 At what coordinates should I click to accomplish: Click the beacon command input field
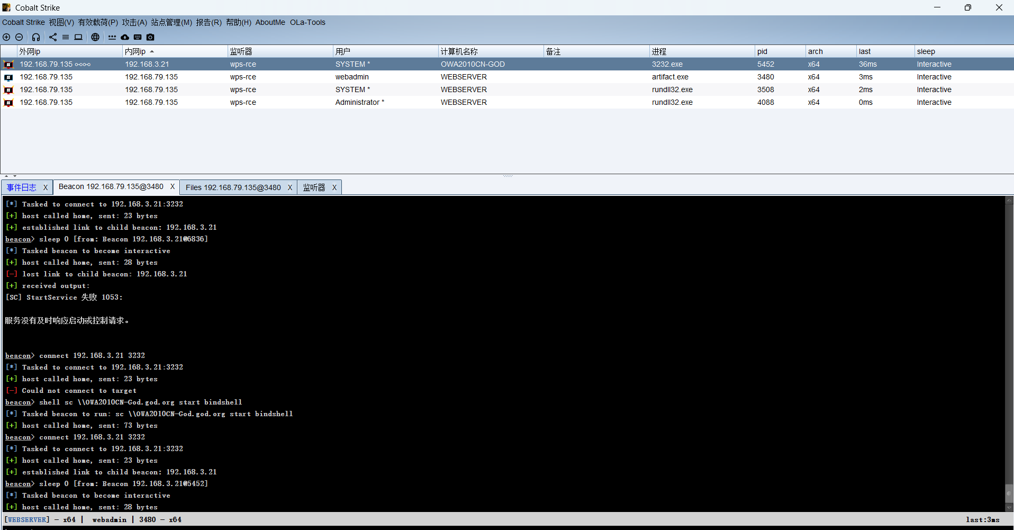point(507,528)
